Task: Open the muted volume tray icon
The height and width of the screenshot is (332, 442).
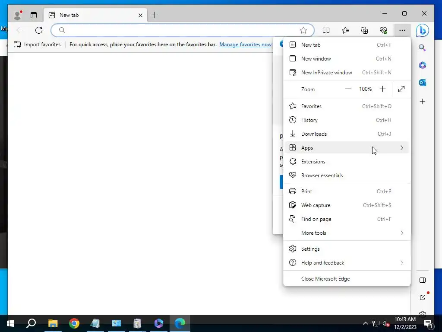Action: [x=386, y=323]
